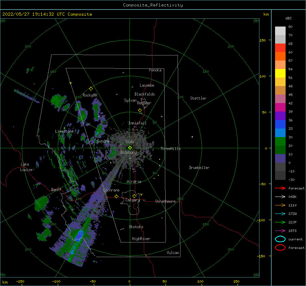Viewport: 306px width, 286px height.
Task: Select the yellow 51-54 dBZ swatch
Action: point(280,73)
